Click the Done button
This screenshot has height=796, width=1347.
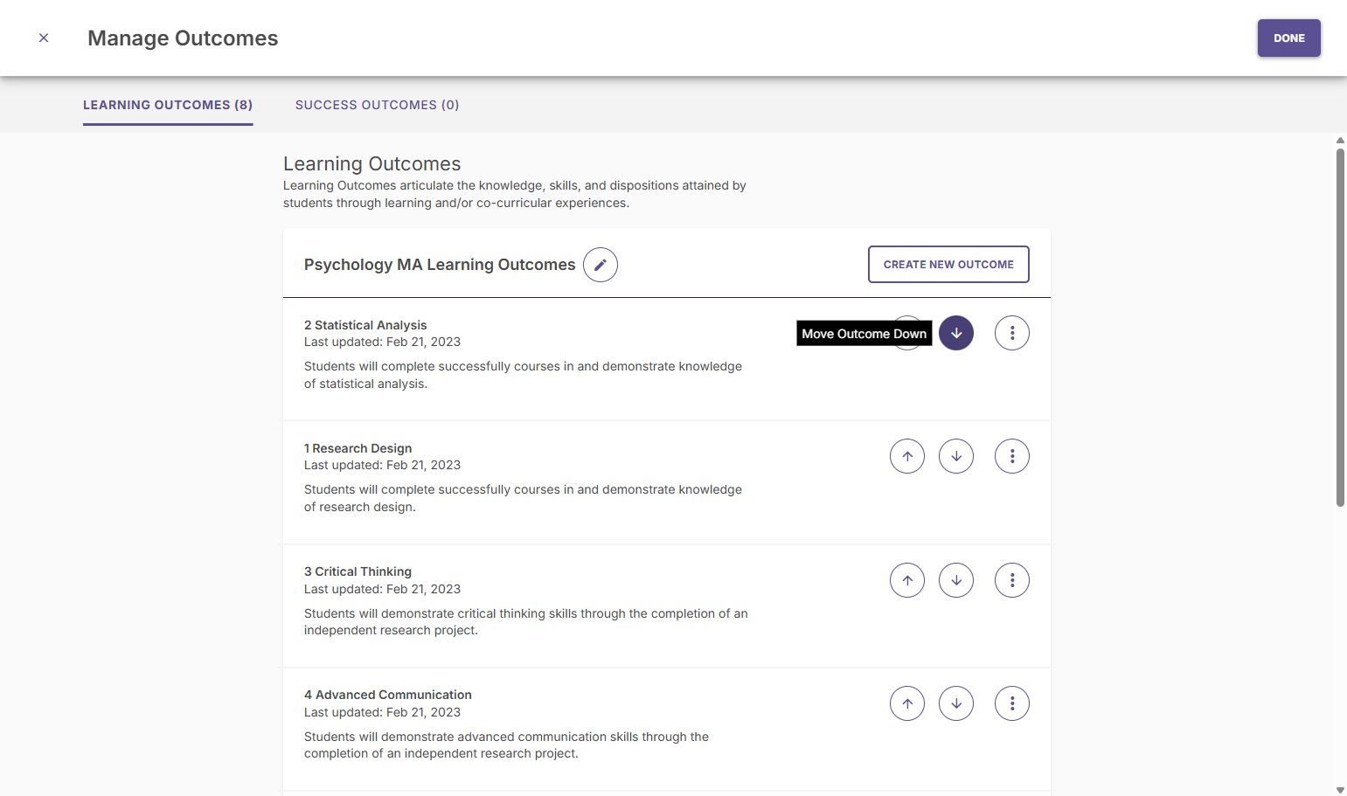pyautogui.click(x=1289, y=38)
